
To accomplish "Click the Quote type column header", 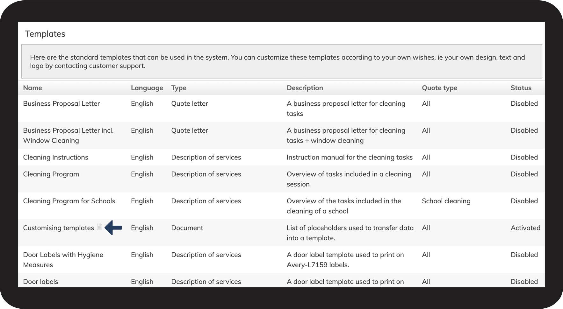I will pos(439,88).
